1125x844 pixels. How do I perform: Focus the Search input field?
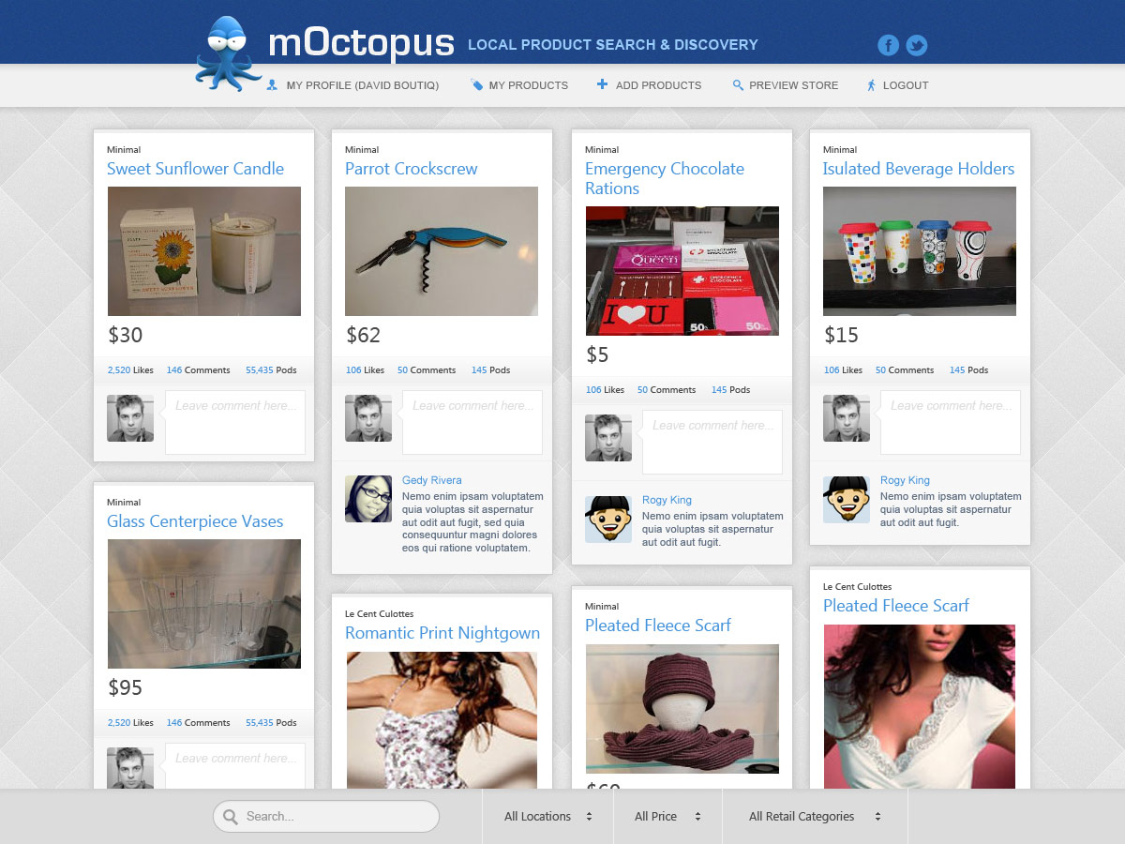click(x=326, y=817)
